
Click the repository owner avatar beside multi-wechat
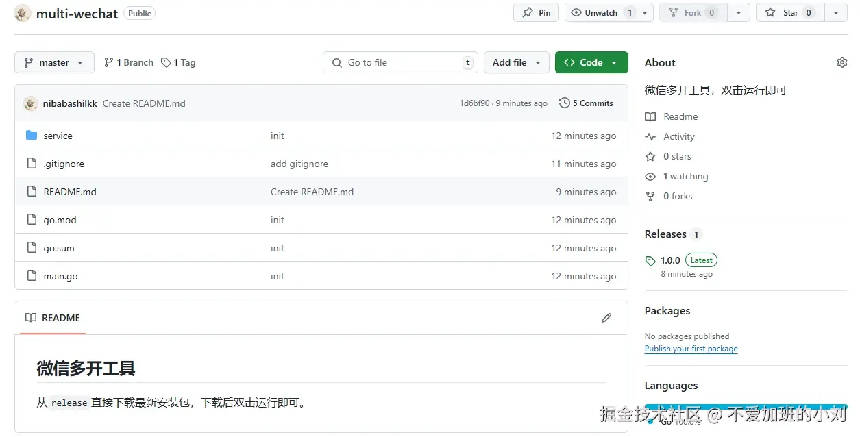23,13
